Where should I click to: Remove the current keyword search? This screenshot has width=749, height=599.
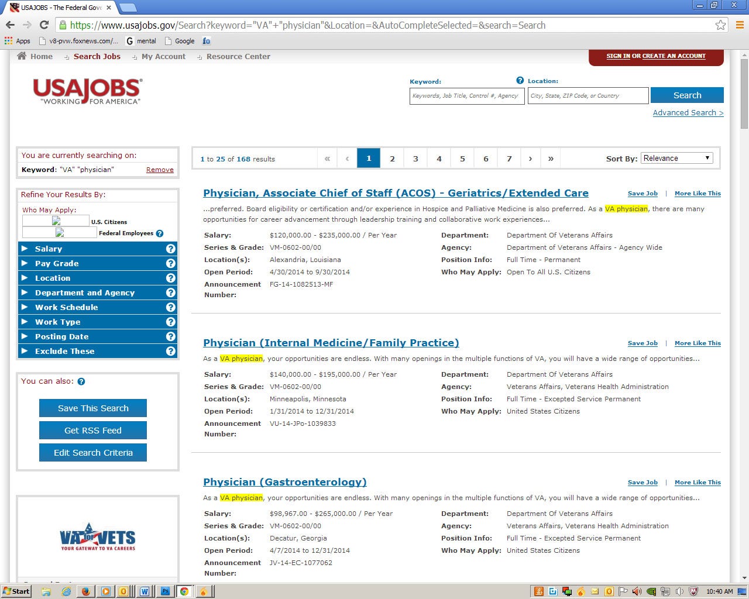160,170
